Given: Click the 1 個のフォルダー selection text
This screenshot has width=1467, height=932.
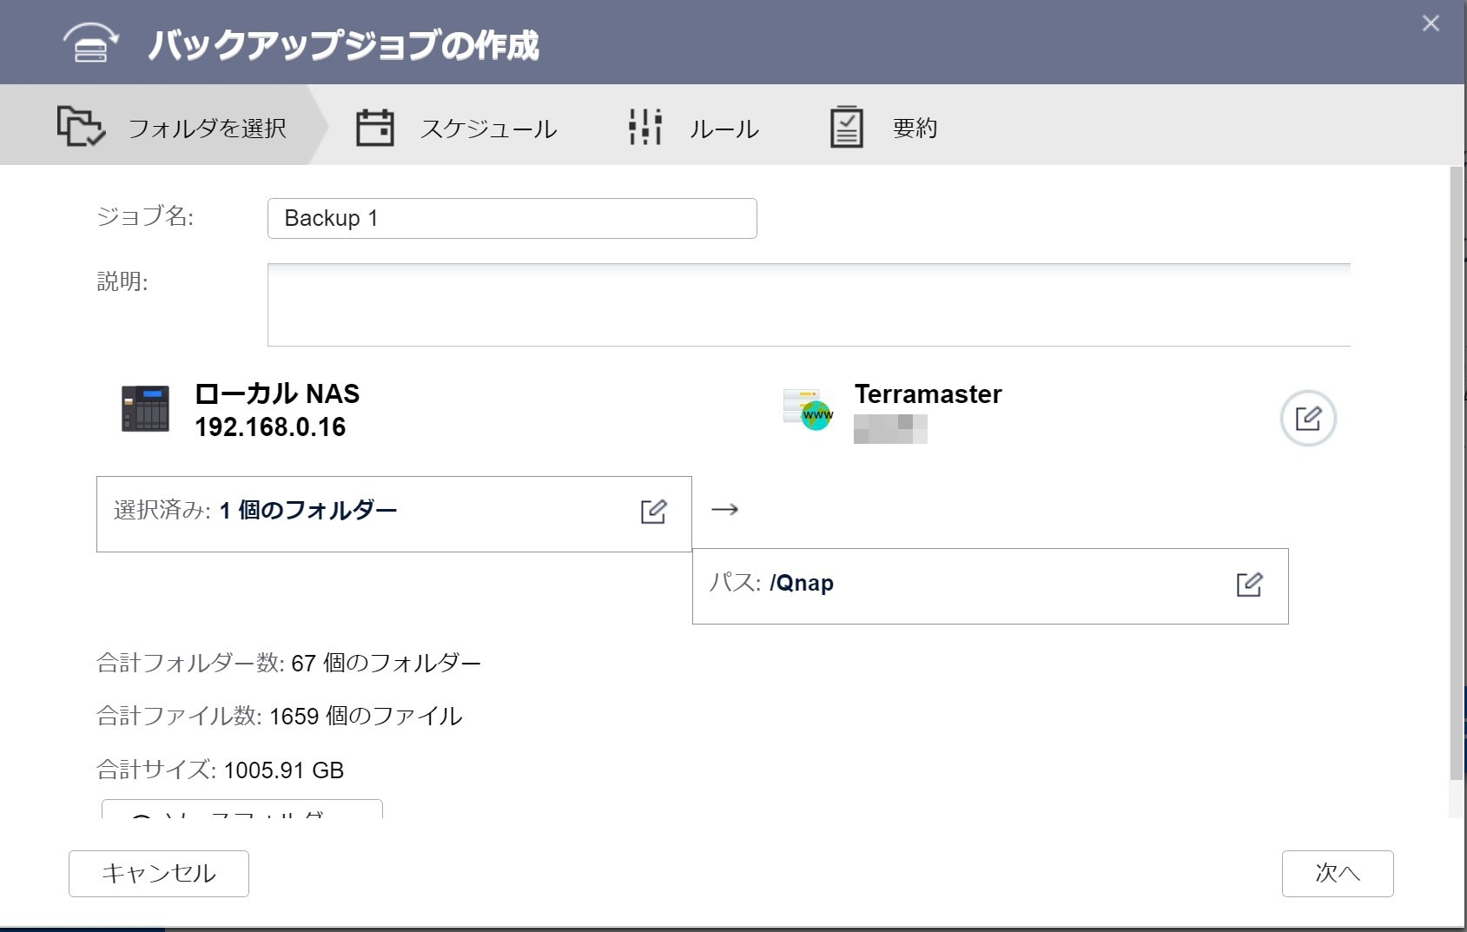Looking at the screenshot, I should pyautogui.click(x=308, y=511).
